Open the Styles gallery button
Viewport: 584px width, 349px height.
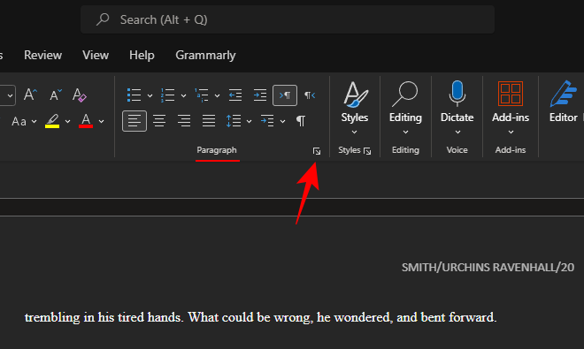pos(355,108)
